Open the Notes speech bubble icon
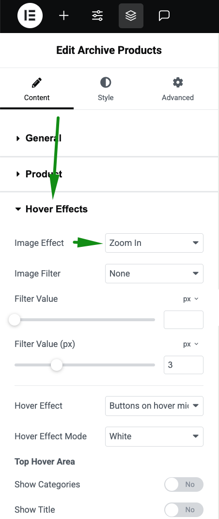This screenshot has width=219, height=519. coord(164,16)
